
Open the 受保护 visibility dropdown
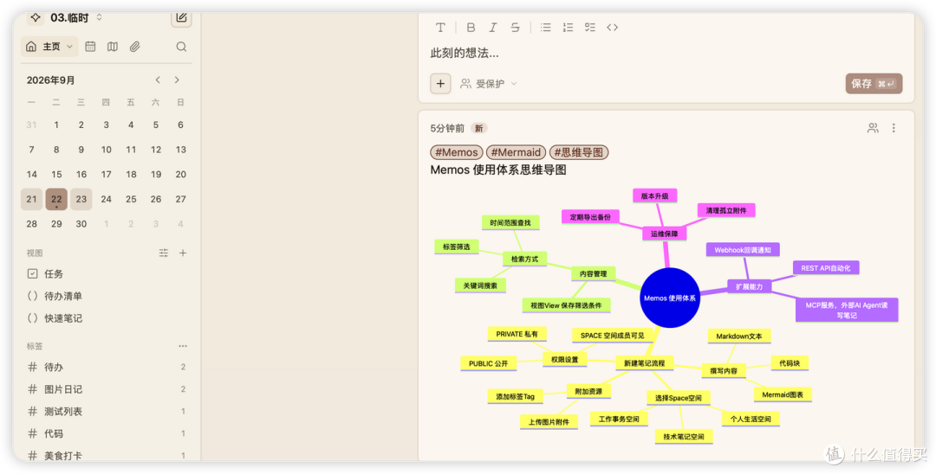[x=488, y=84]
